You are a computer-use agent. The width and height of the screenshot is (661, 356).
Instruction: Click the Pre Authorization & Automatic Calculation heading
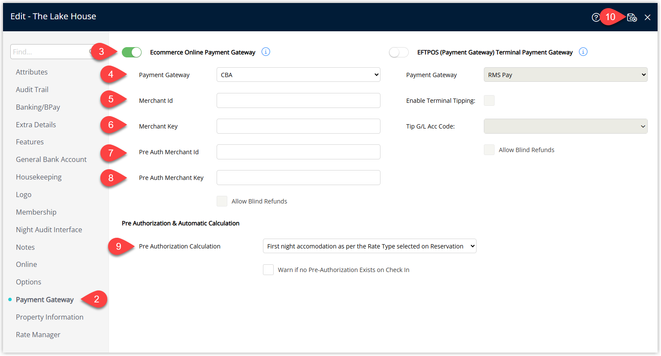pos(181,223)
